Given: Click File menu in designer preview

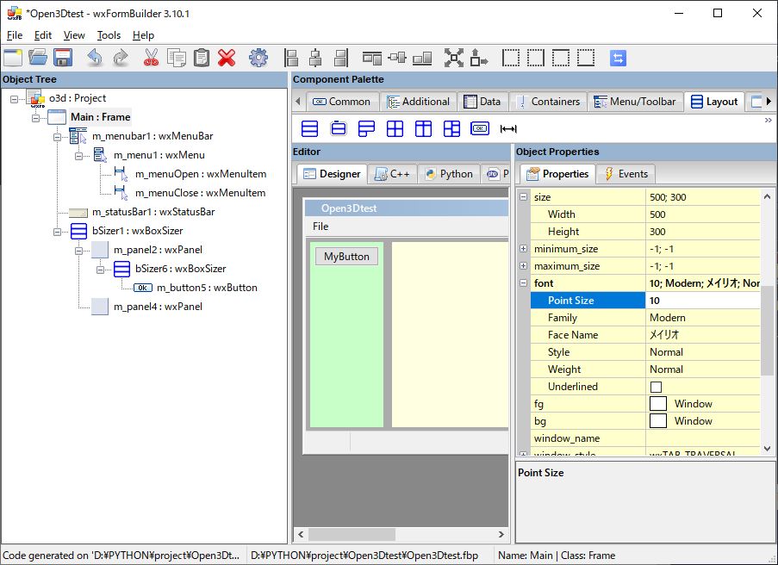Looking at the screenshot, I should [x=321, y=227].
